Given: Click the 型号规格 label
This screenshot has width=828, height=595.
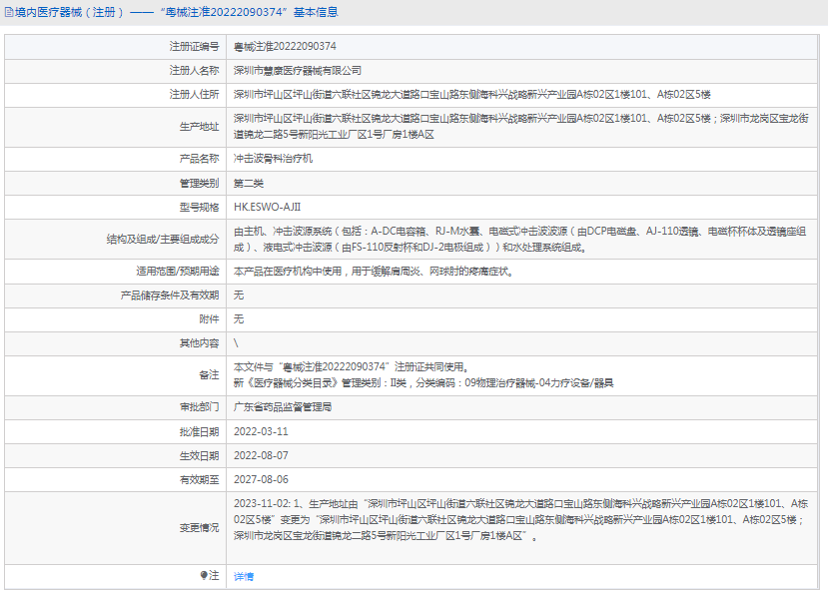Looking at the screenshot, I should (199, 207).
